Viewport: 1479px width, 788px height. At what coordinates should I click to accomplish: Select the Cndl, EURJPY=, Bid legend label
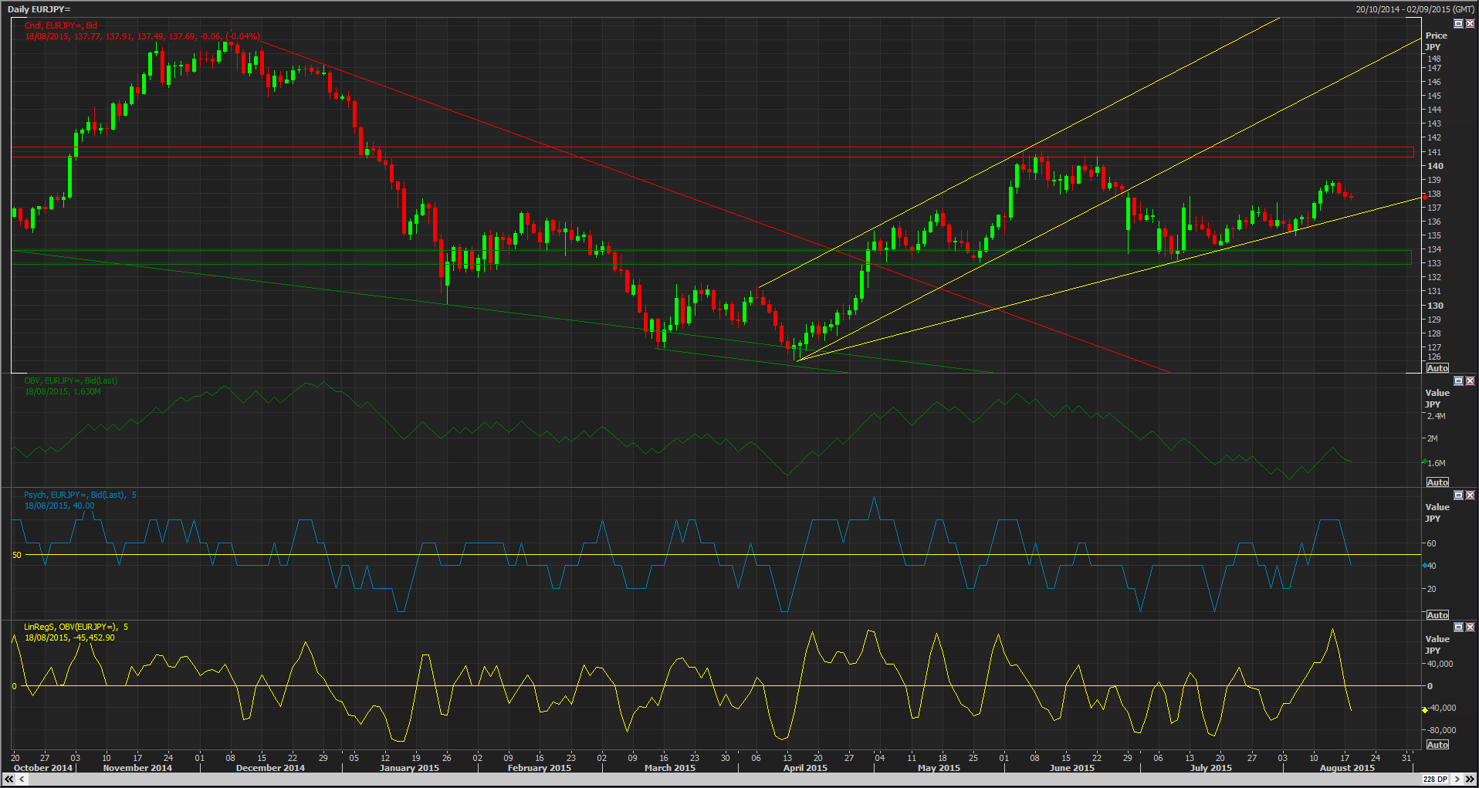[x=60, y=25]
